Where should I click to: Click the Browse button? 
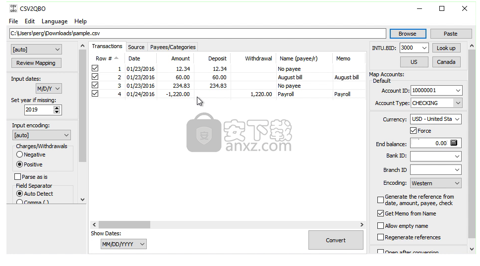[x=408, y=34]
